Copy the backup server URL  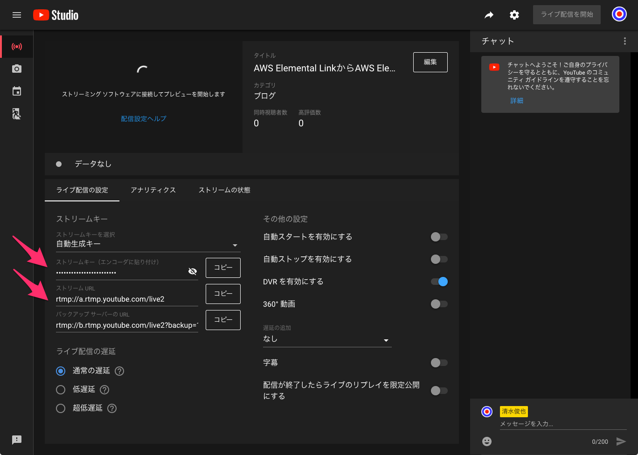pos(223,320)
